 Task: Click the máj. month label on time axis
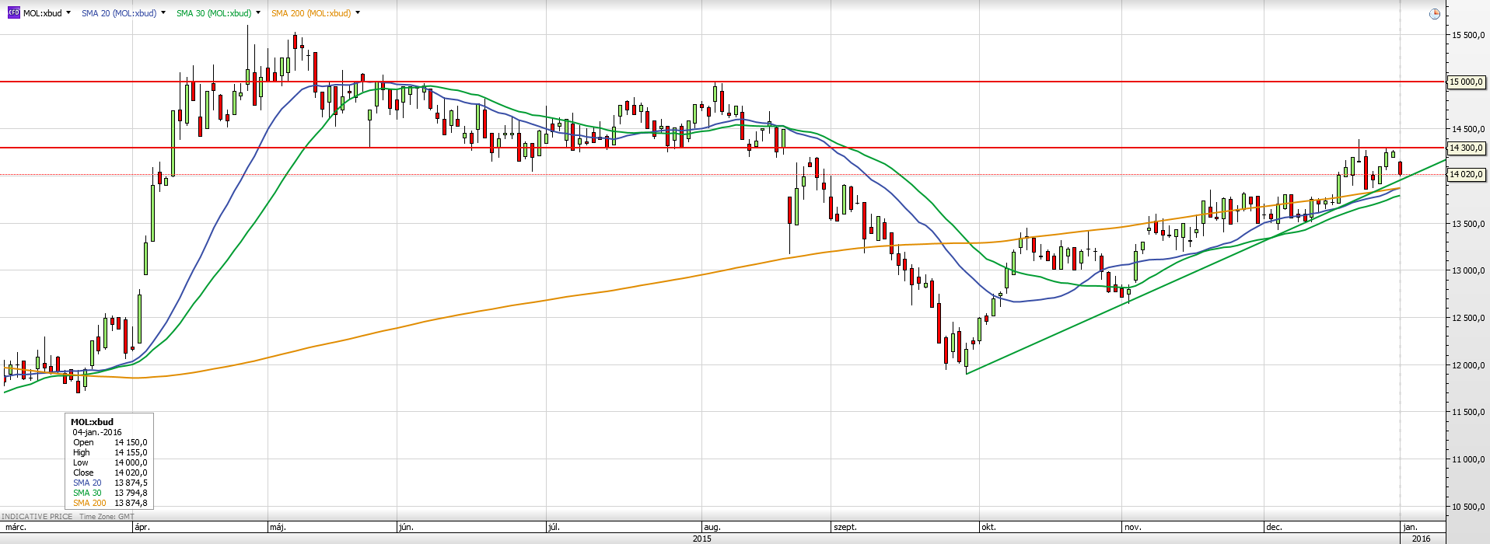click(x=278, y=527)
